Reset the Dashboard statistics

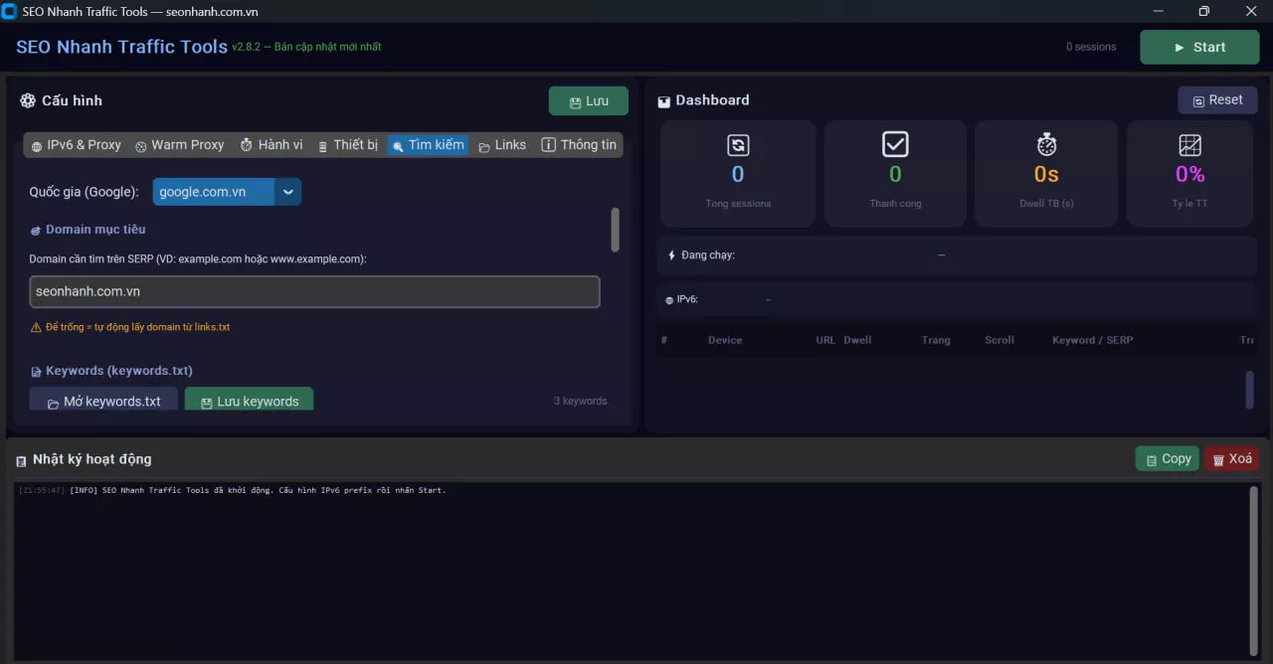coord(1217,100)
